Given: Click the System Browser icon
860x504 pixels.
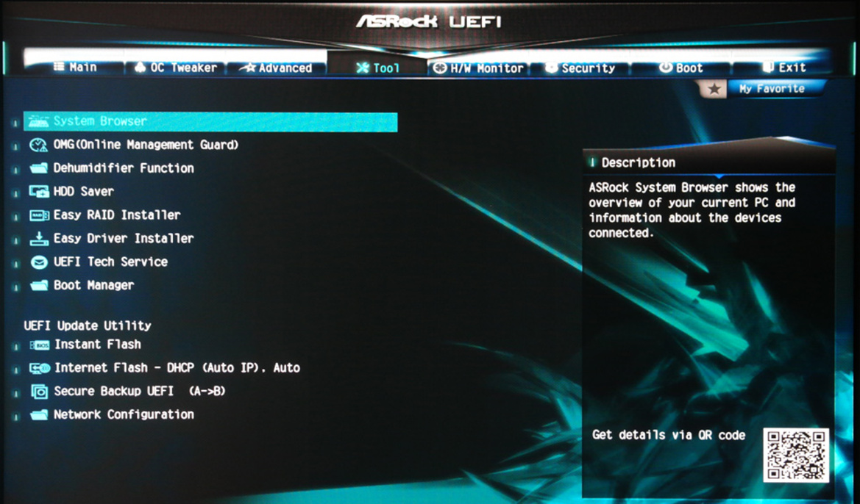Looking at the screenshot, I should (38, 121).
